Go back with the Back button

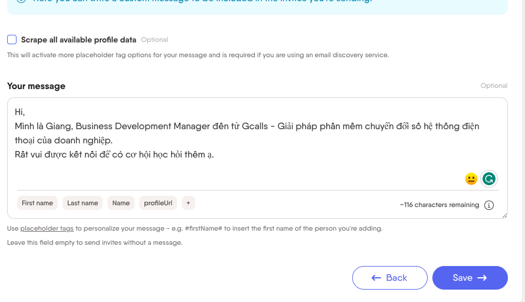(389, 278)
